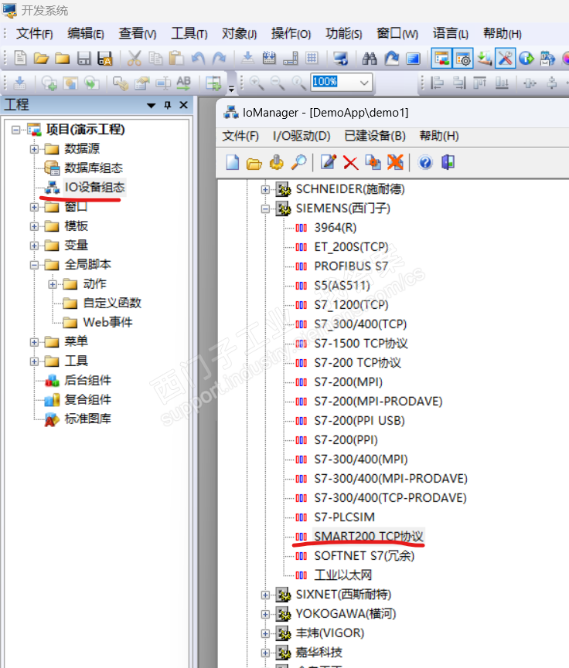Expand the 动作 folder node
Screen dimensions: 569x668
click(53, 284)
